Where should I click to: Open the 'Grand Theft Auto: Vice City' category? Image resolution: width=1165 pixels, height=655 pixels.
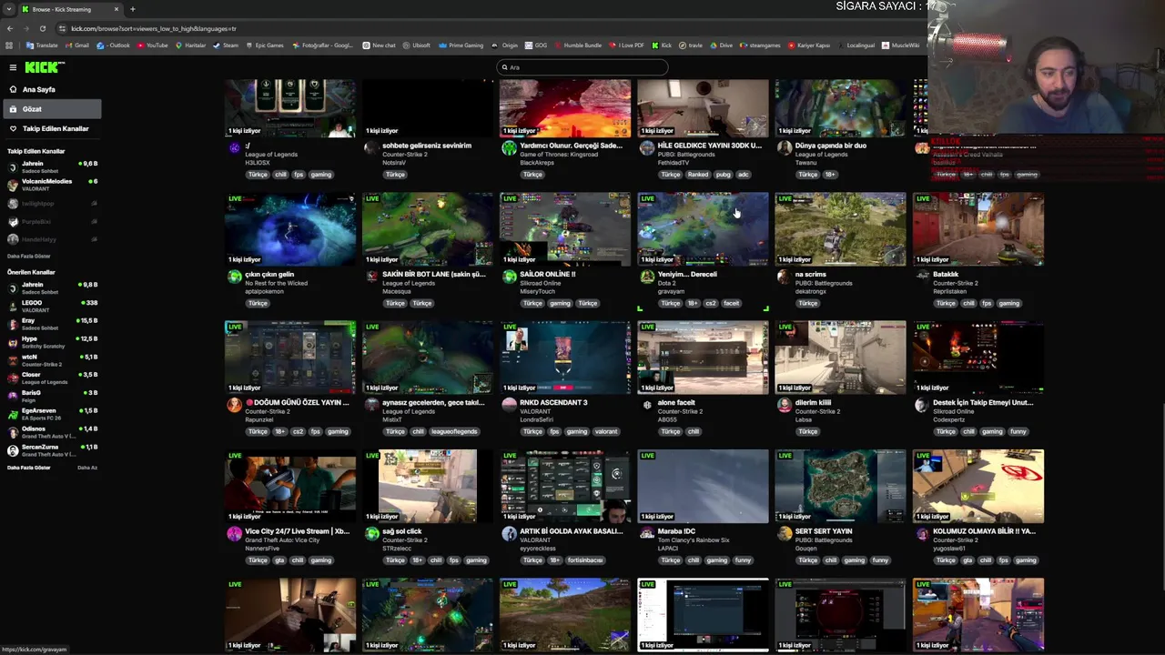(x=284, y=540)
